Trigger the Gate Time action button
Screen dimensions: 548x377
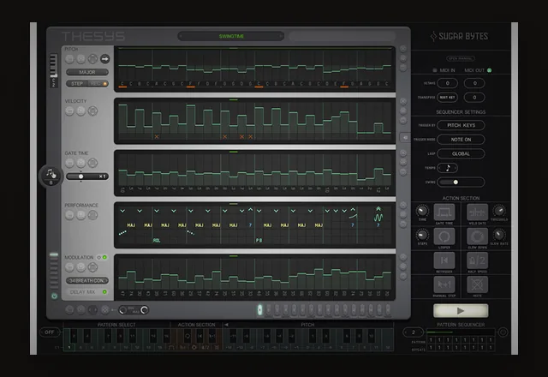point(444,212)
